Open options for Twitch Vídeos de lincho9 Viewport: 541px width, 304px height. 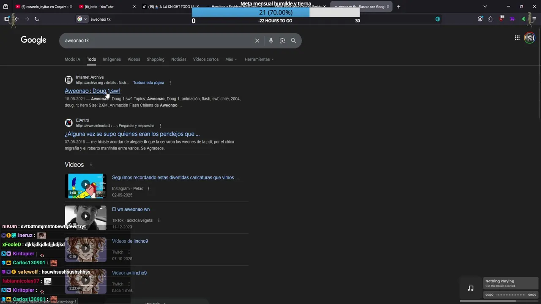(x=128, y=252)
